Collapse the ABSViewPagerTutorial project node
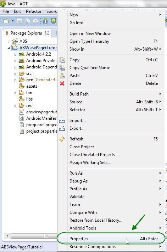This screenshot has height=252, width=167. [x=9, y=48]
